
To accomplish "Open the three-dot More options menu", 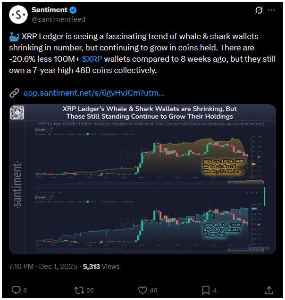I will point(271,10).
